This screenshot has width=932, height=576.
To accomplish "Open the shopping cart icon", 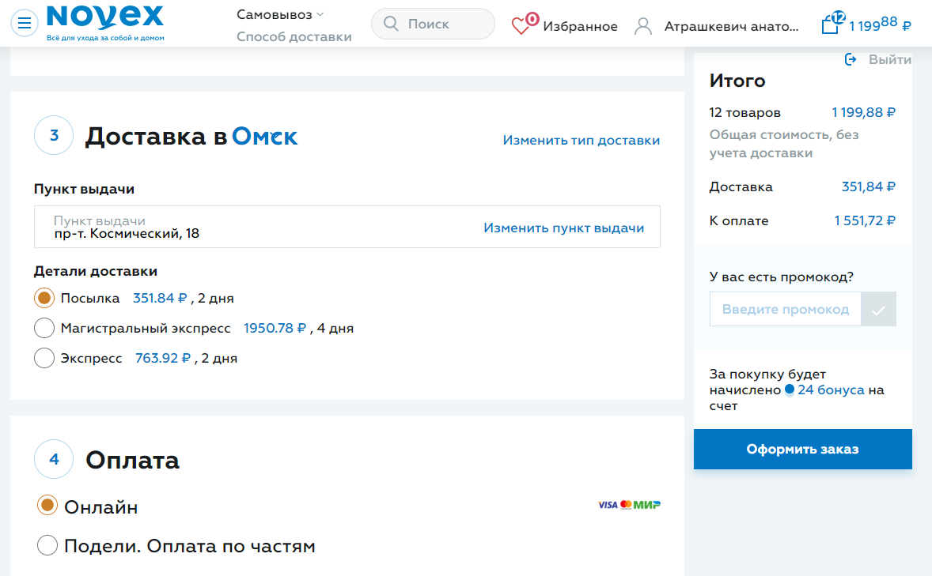I will point(830,24).
